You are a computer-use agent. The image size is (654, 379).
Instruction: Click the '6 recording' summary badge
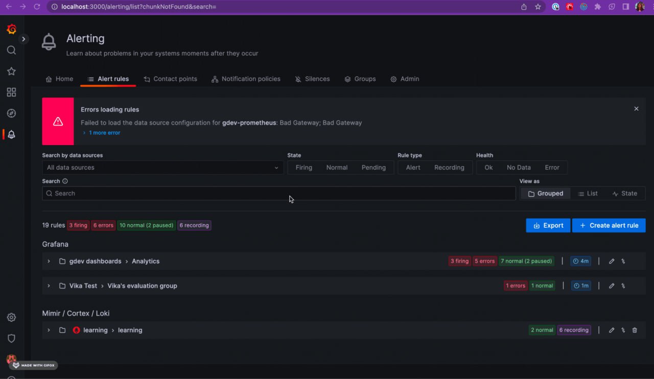pyautogui.click(x=194, y=225)
